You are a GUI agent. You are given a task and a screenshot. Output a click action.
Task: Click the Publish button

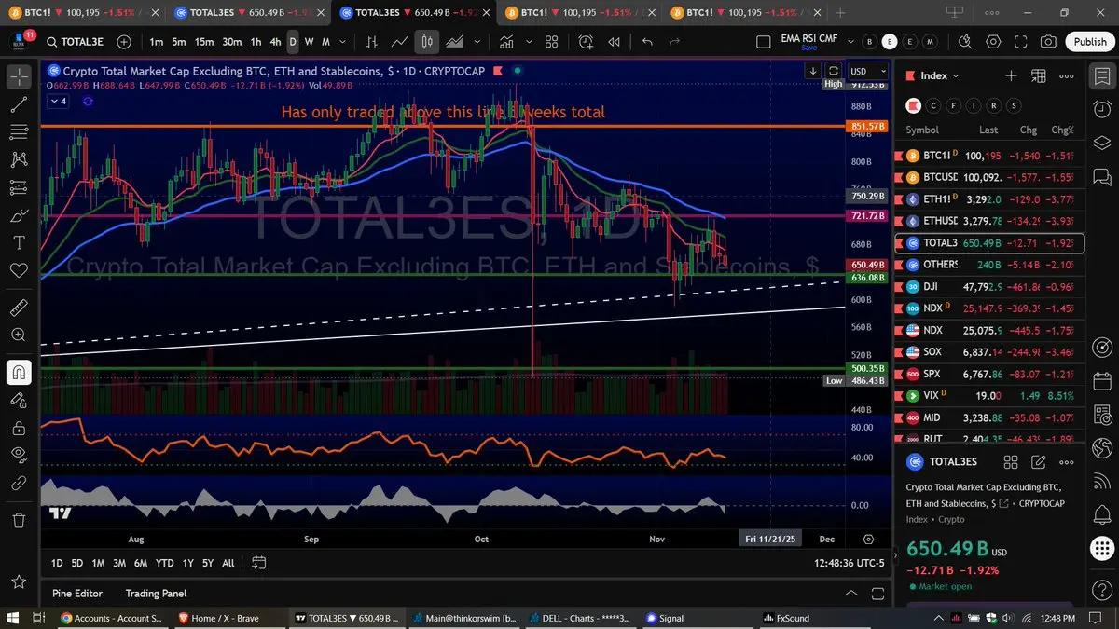[x=1090, y=42]
